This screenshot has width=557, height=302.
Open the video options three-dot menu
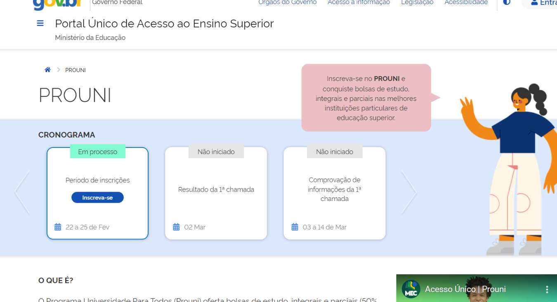click(x=547, y=289)
